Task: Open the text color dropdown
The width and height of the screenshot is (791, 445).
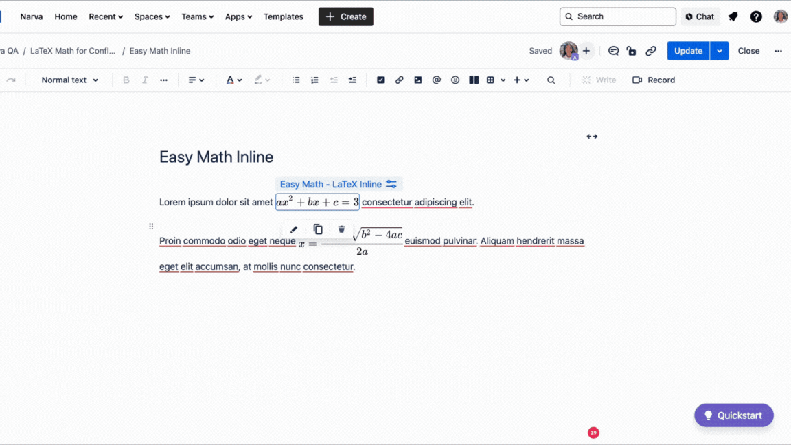Action: [x=233, y=80]
